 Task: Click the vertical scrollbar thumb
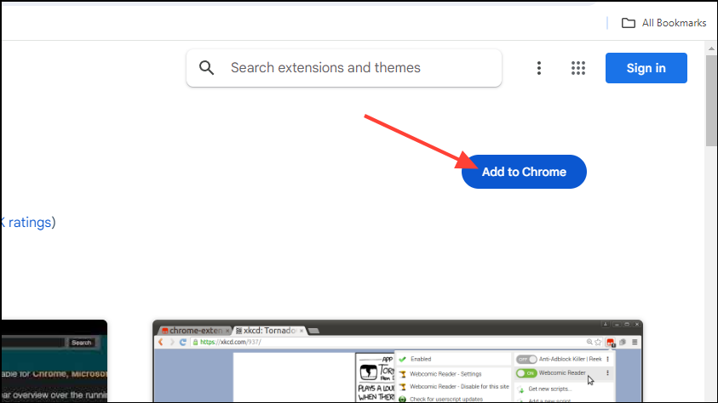[711, 100]
